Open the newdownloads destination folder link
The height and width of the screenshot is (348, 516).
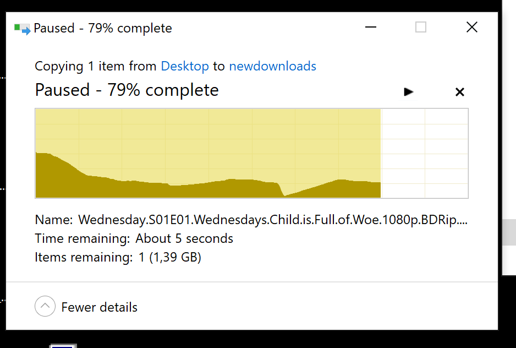tap(272, 66)
